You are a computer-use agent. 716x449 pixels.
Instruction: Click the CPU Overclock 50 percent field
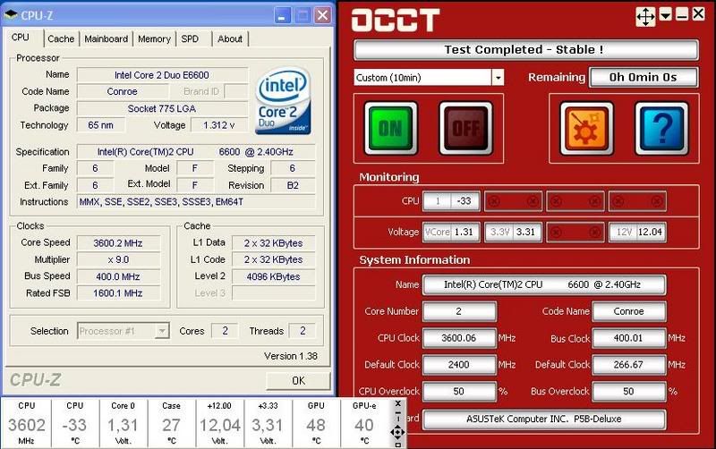coord(459,391)
